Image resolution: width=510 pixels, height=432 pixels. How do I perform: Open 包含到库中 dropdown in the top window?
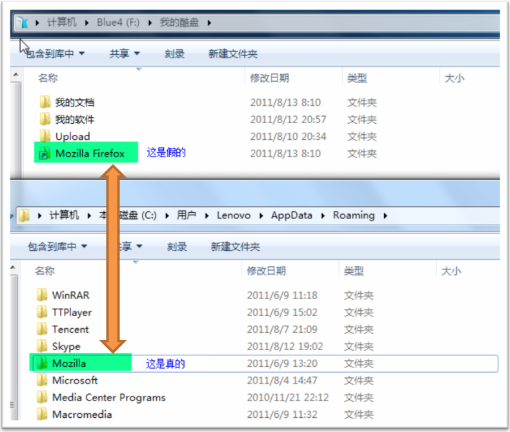pos(55,54)
